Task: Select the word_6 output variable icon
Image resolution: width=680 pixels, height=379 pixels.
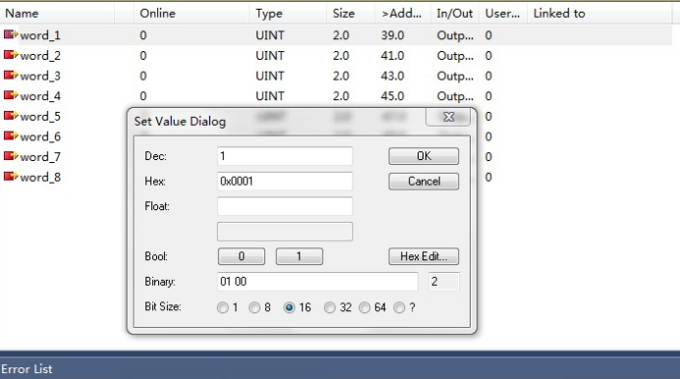Action: point(11,135)
